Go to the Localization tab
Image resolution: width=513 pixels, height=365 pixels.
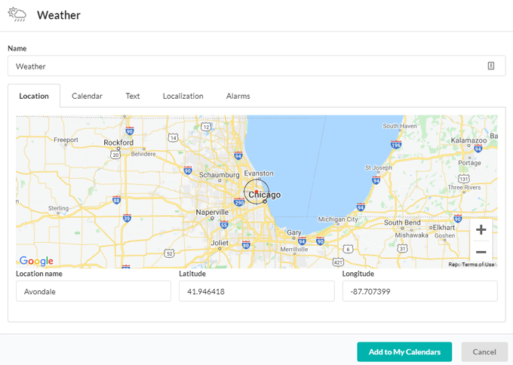183,97
